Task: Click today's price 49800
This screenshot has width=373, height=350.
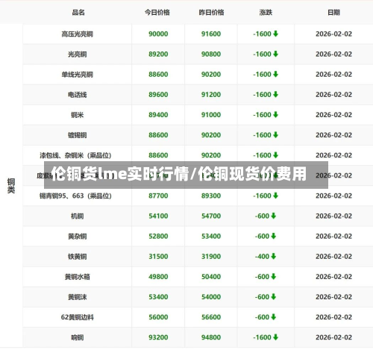Action: click(x=158, y=277)
